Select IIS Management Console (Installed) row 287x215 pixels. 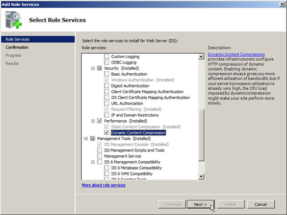(136, 144)
